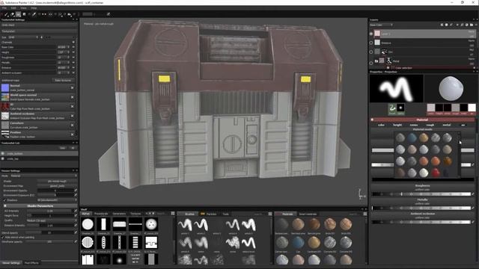Image resolution: width=479 pixels, height=269 pixels.
Task: Select the paint brush tool in the top toolbar
Action: coord(6,14)
